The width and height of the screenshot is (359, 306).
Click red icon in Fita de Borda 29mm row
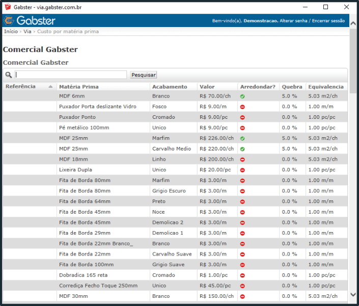[x=242, y=233]
